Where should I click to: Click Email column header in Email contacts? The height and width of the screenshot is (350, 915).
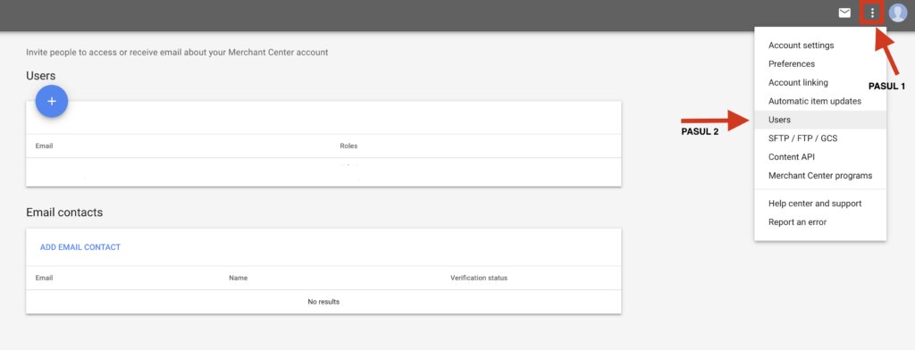[44, 278]
